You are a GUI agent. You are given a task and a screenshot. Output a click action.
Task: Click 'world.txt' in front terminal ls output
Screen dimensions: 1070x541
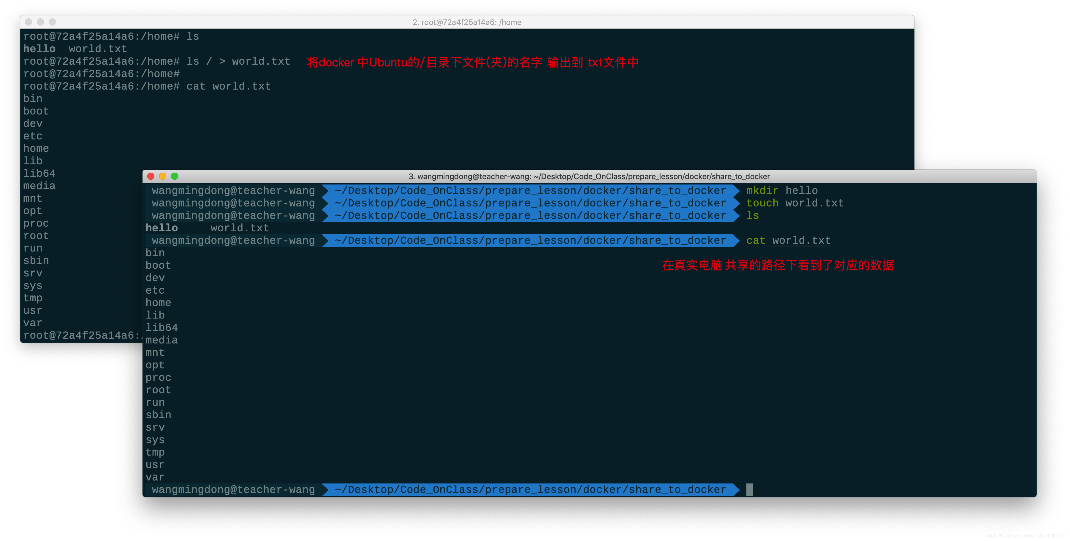tap(240, 228)
